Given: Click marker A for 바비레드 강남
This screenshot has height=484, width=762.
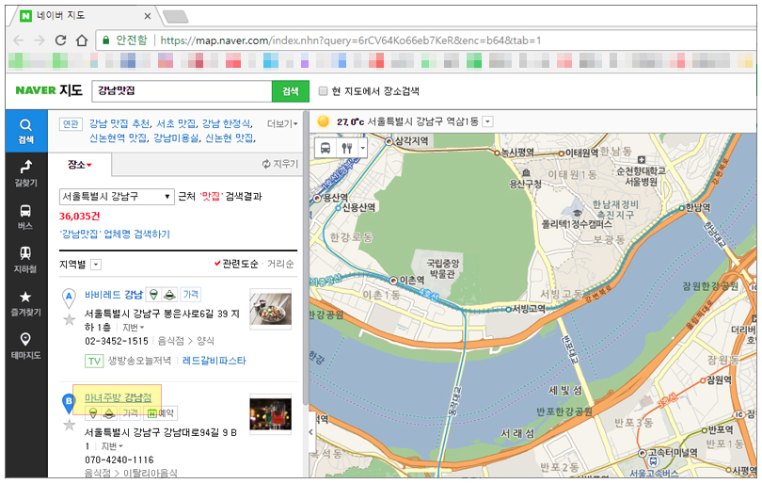Looking at the screenshot, I should [x=69, y=298].
